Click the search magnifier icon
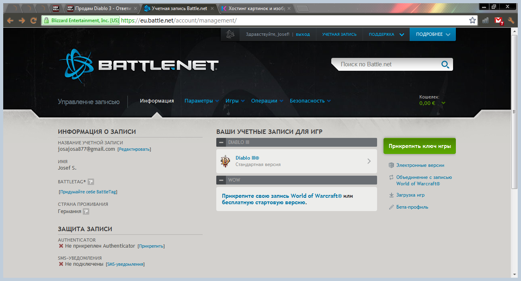Screen dimensions: 521x281 [445, 64]
